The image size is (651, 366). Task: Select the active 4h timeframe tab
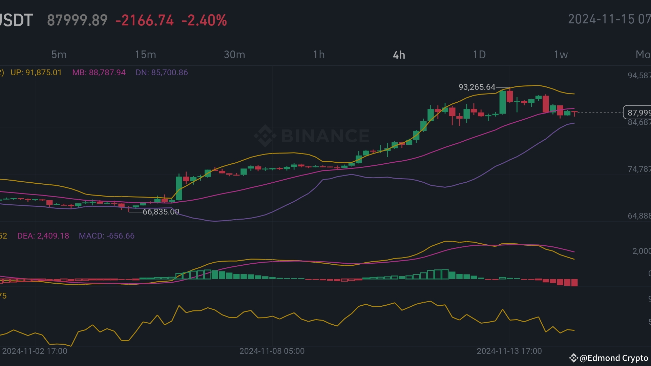tap(399, 55)
